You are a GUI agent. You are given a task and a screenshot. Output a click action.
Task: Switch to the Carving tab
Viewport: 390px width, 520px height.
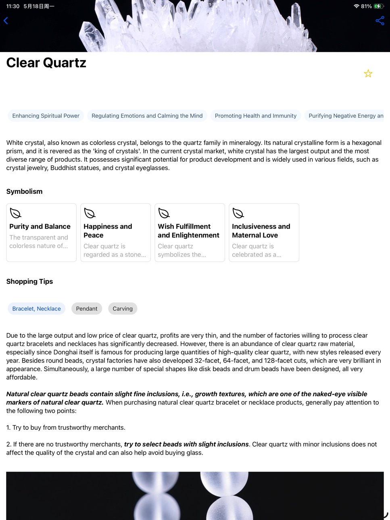[x=123, y=308]
